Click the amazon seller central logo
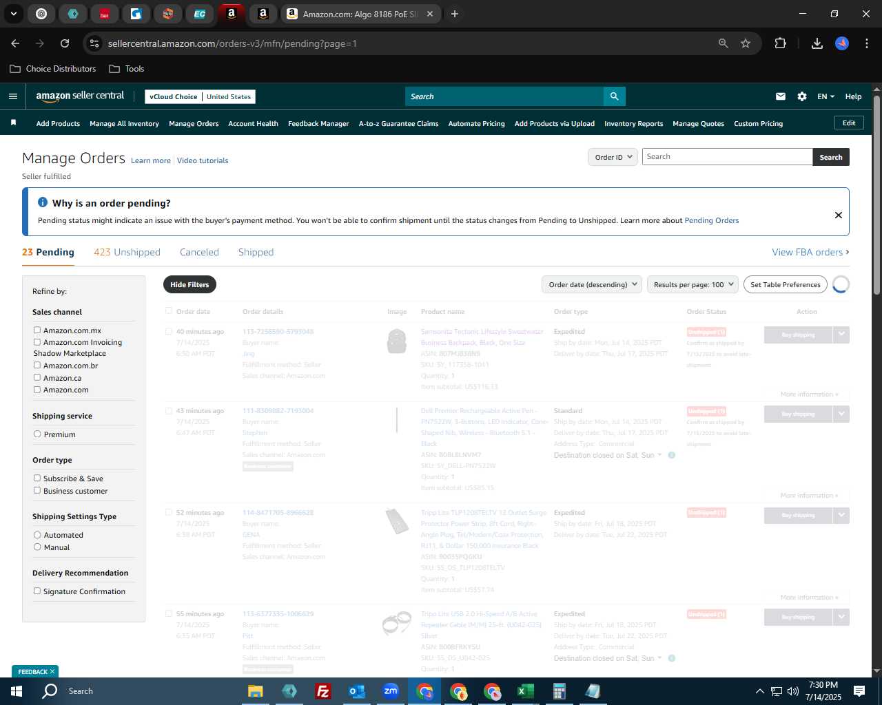 80,96
